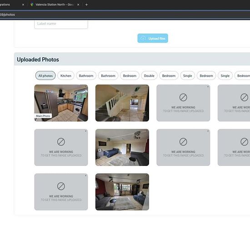Filter photos by the Kitchen chip
This screenshot has height=250, width=250.
click(x=66, y=75)
